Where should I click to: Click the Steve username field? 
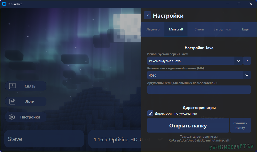[44, 139]
